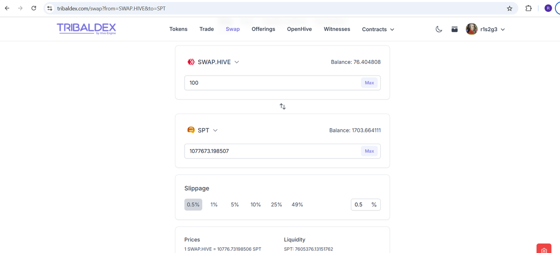
Task: Select the Swap nav item
Action: coord(233,29)
